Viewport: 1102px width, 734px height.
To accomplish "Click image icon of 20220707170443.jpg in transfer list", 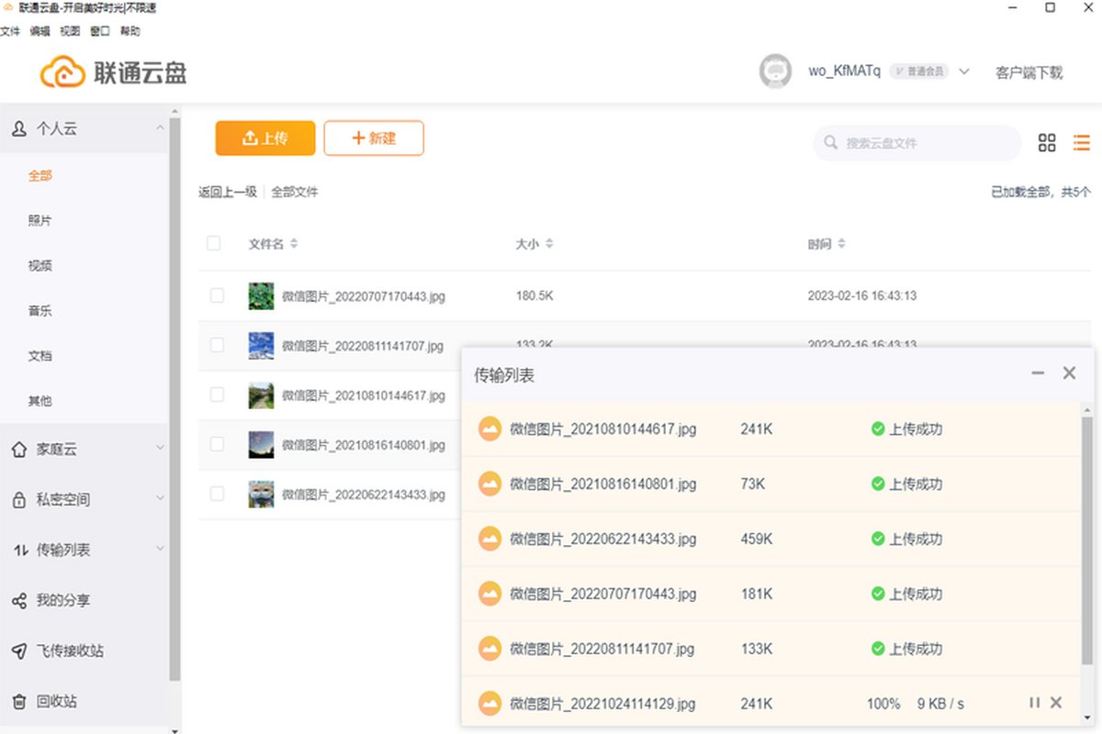I will point(490,594).
